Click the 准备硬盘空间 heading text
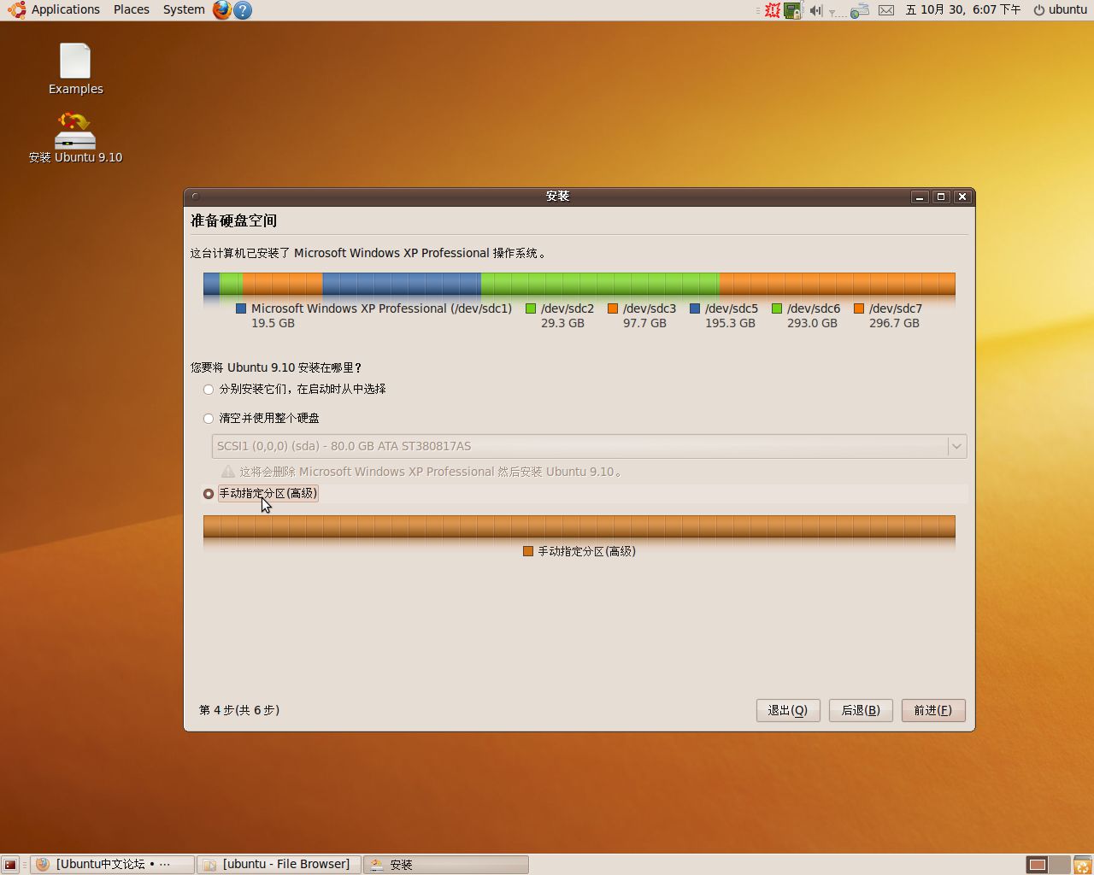1094x875 pixels. 233,221
